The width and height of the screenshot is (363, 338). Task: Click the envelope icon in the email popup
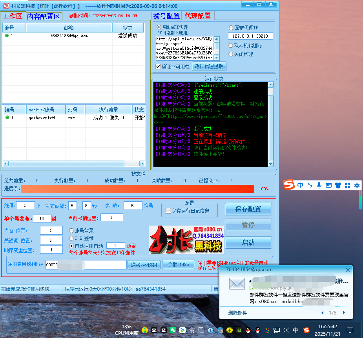[237, 284]
